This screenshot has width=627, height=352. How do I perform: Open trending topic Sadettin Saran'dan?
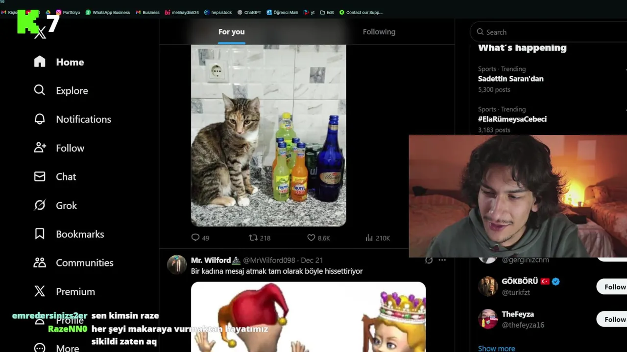point(510,79)
